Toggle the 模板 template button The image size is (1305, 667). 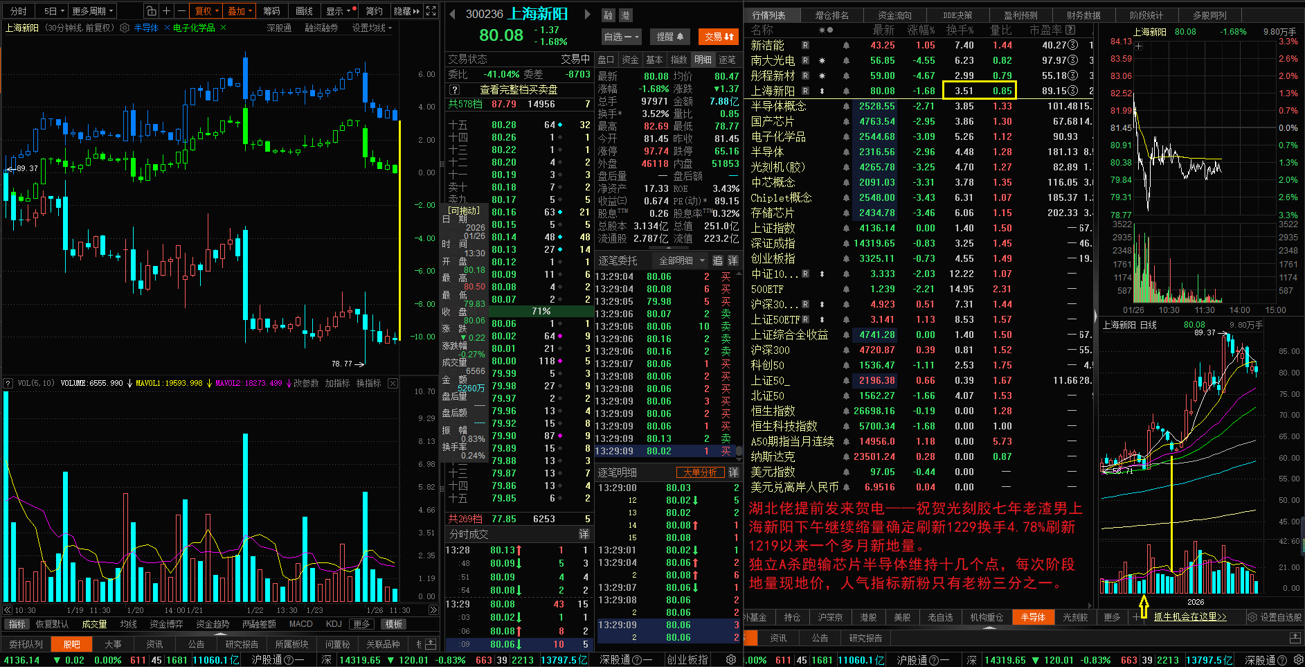tap(394, 624)
